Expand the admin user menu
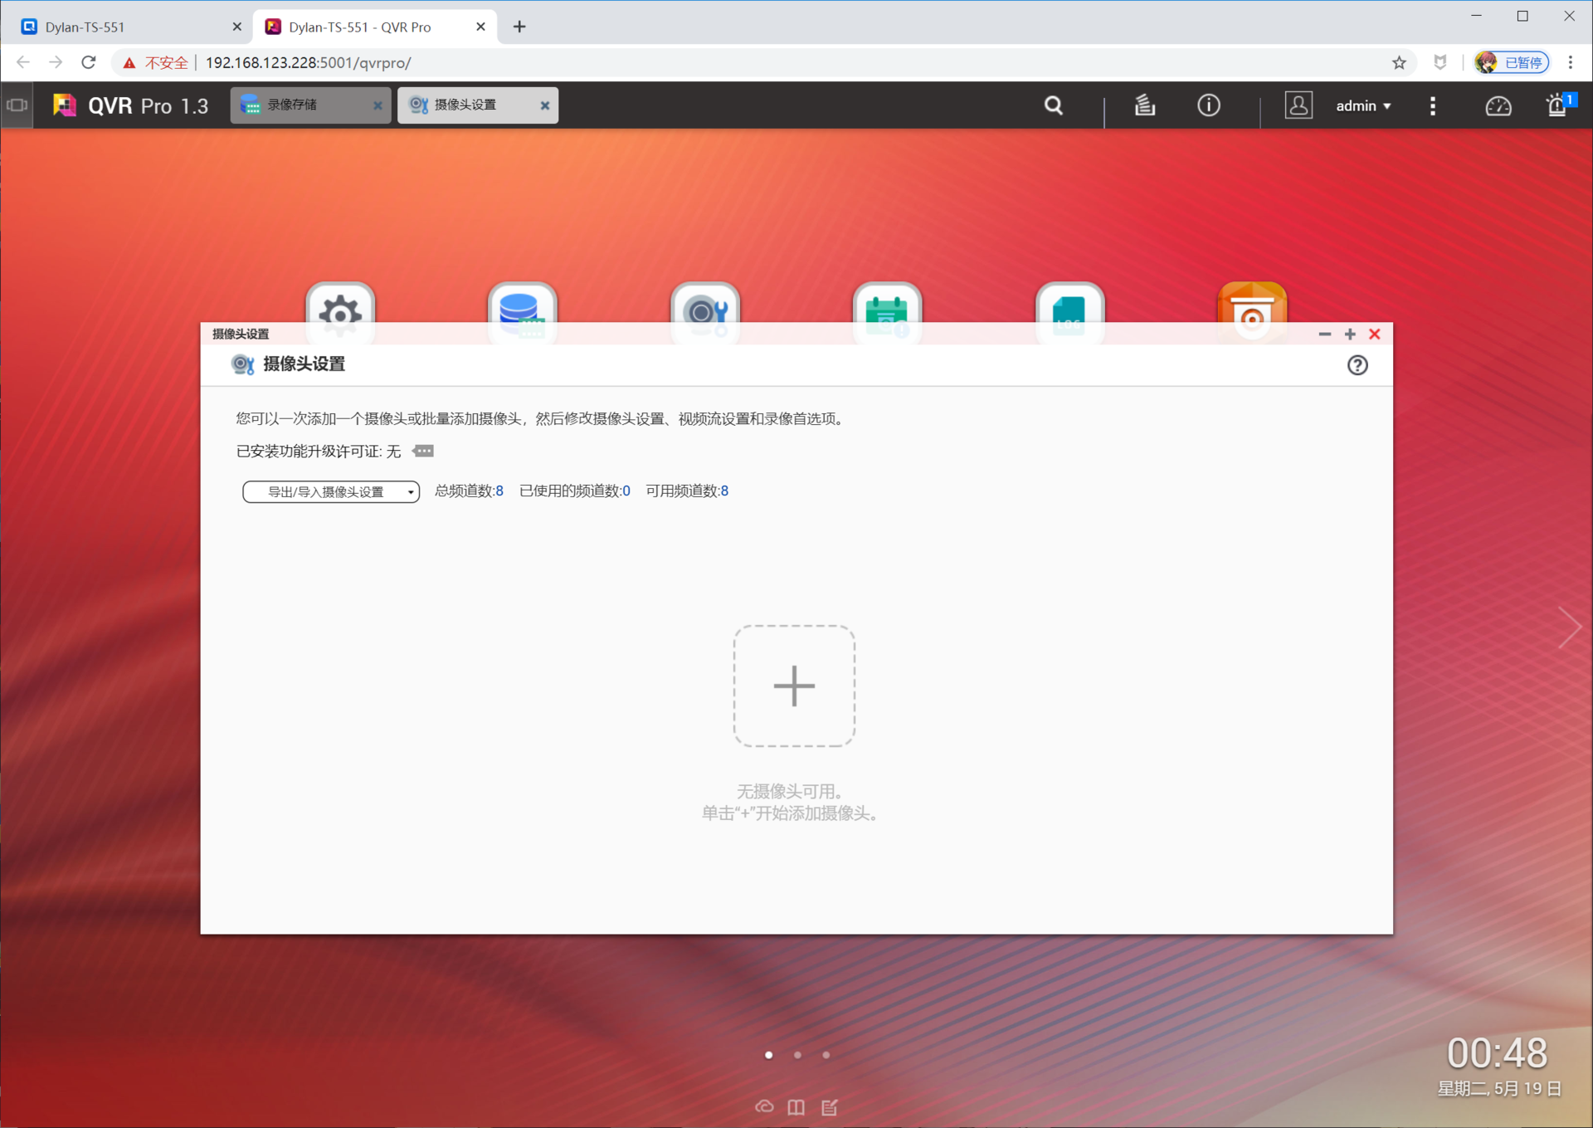Screen dimensions: 1593x1128 point(1363,106)
